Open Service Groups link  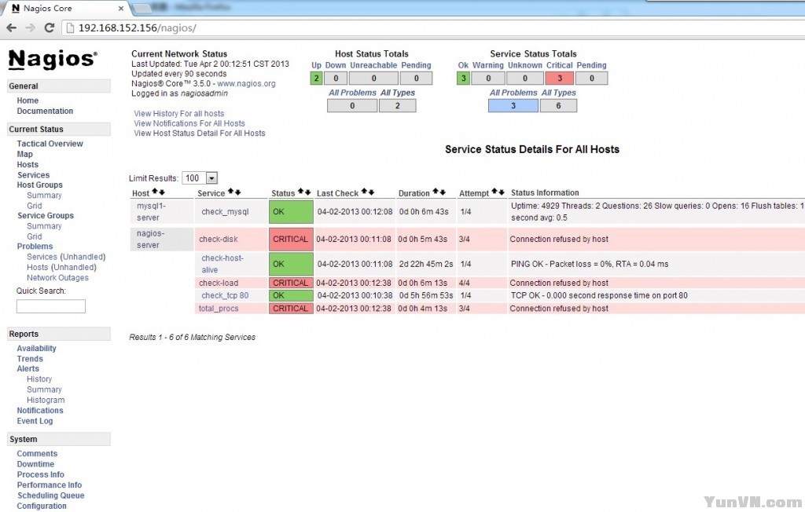tap(45, 215)
